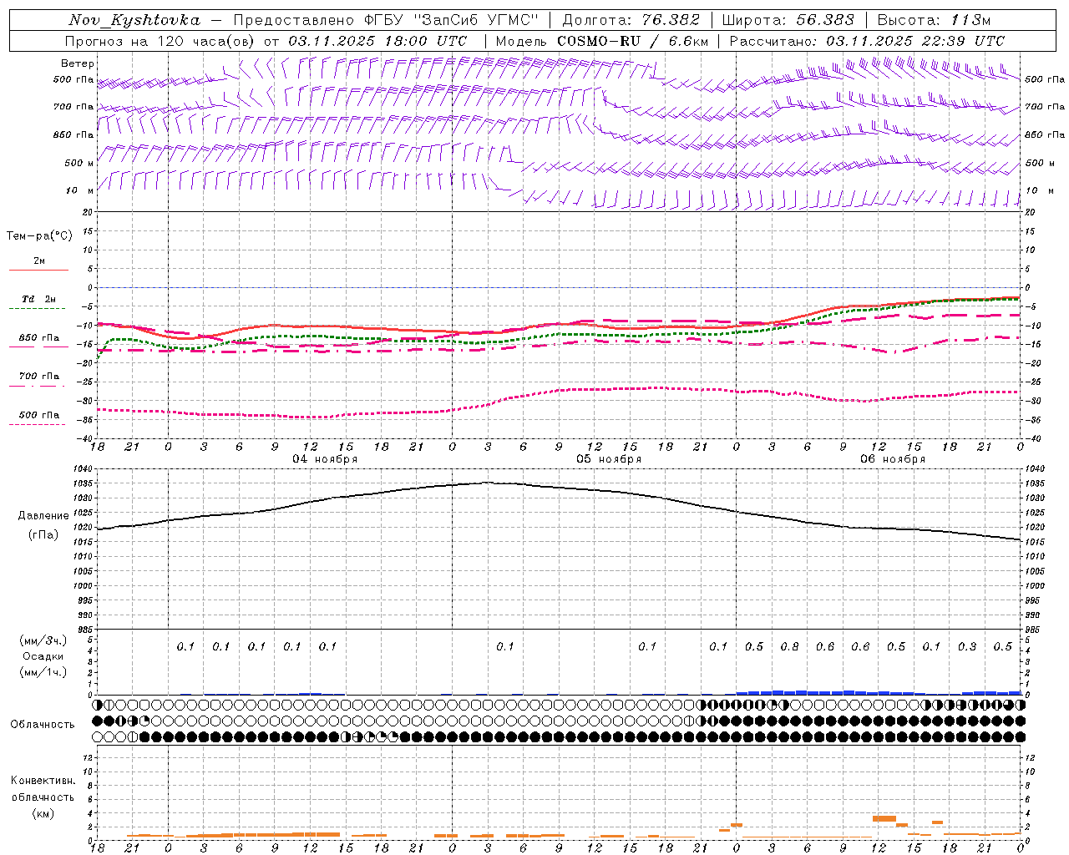Click the 'Ветер' wind panel label
The height and width of the screenshot is (855, 1069).
pos(78,63)
